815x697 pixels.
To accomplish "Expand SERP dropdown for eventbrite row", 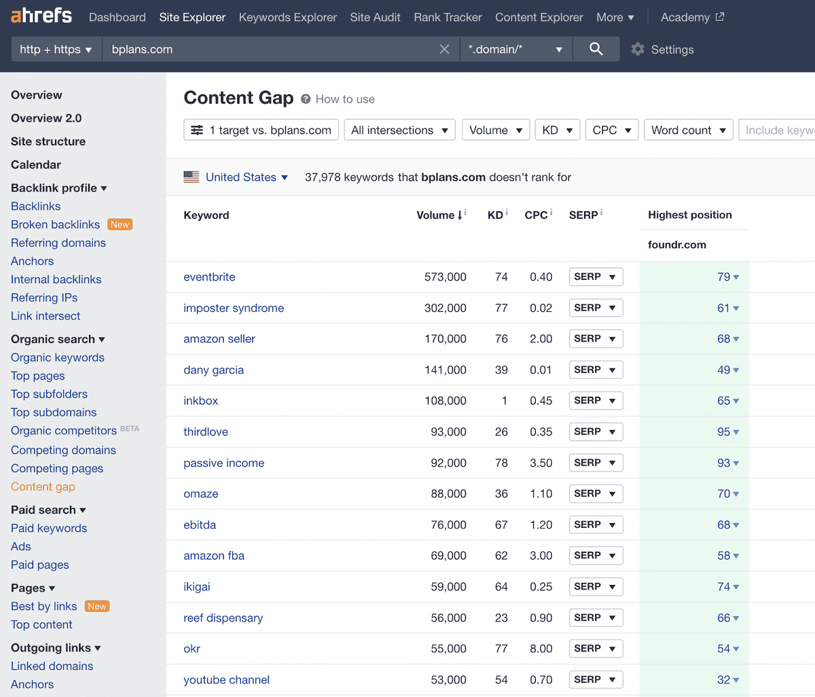I will (x=596, y=277).
